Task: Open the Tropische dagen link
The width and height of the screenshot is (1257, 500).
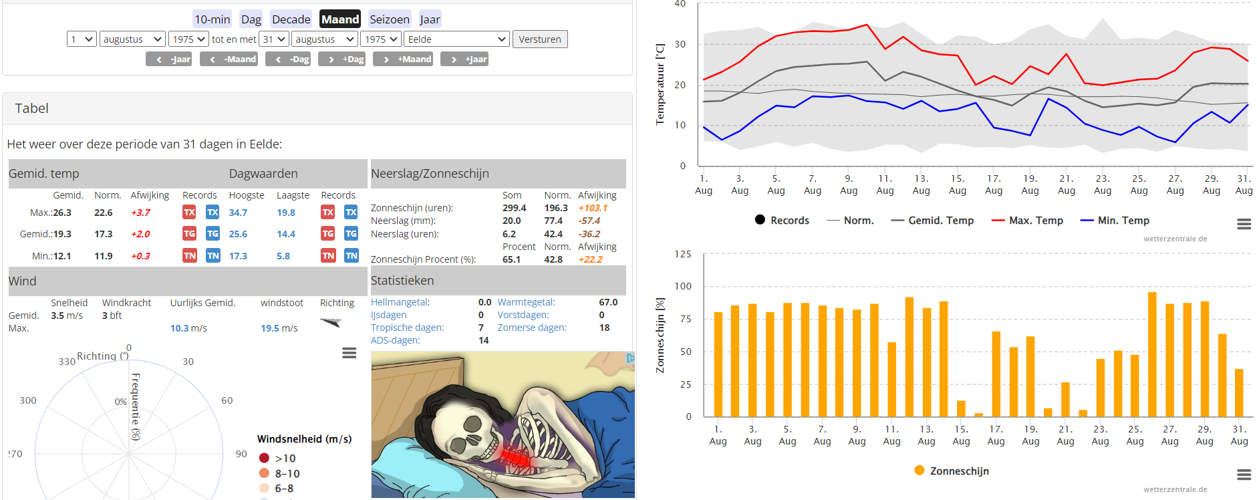Action: pyautogui.click(x=407, y=328)
